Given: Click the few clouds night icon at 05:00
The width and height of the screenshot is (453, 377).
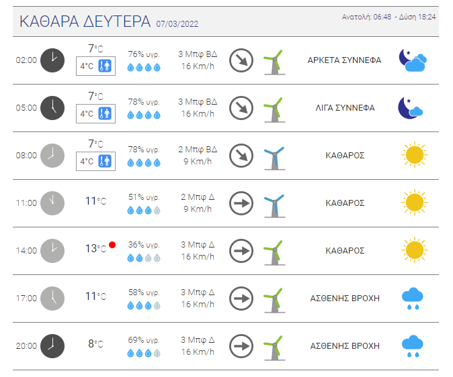Looking at the screenshot, I should pyautogui.click(x=411, y=108).
